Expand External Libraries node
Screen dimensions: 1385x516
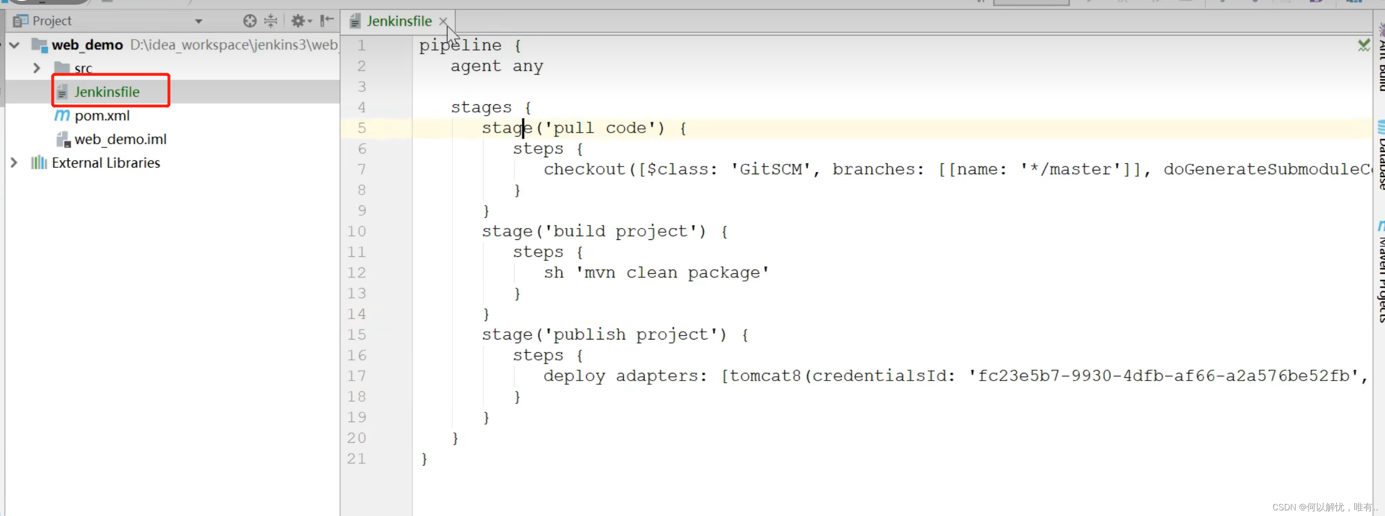pyautogui.click(x=15, y=163)
